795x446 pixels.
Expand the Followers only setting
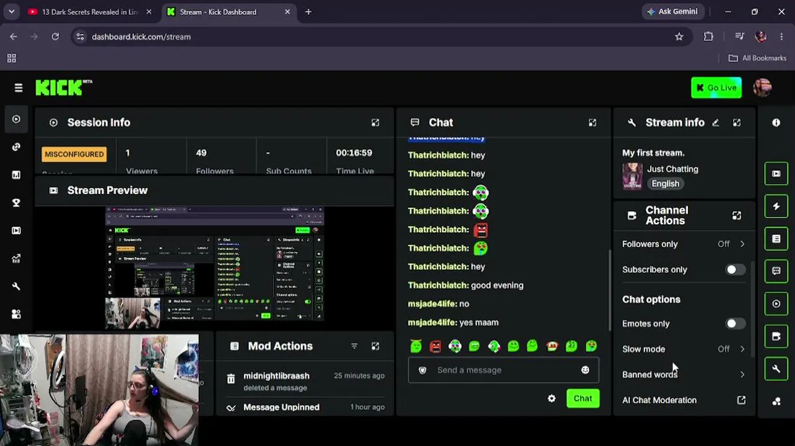point(684,244)
